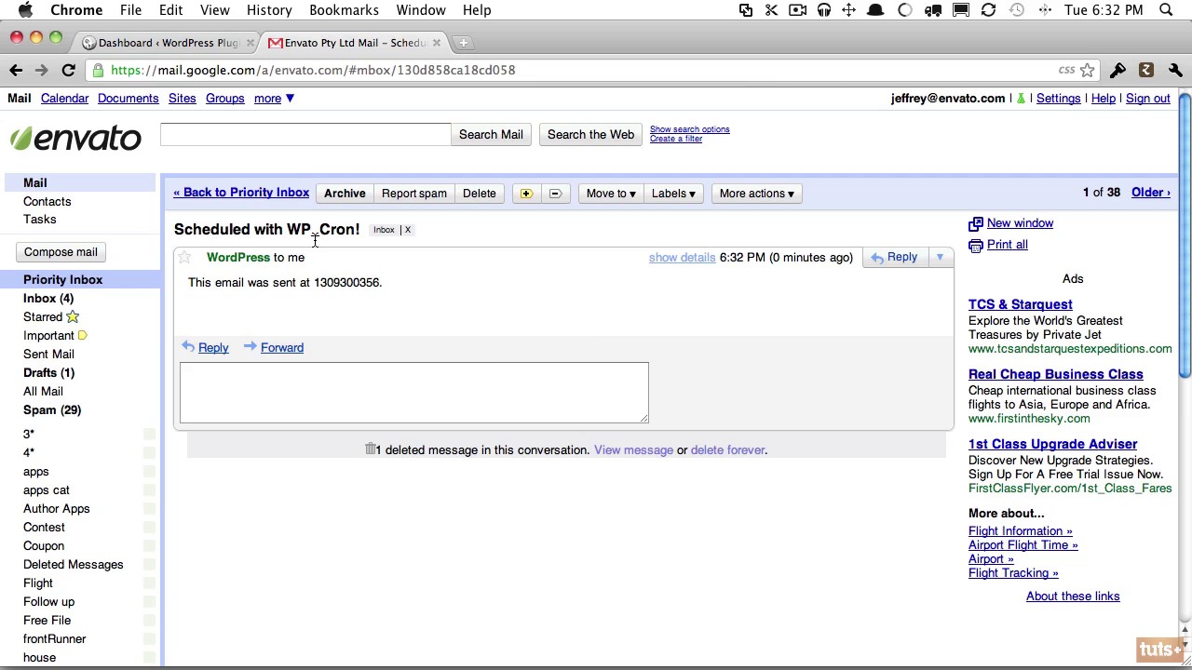
Task: Remove the Inbox label with X
Action: pos(407,230)
